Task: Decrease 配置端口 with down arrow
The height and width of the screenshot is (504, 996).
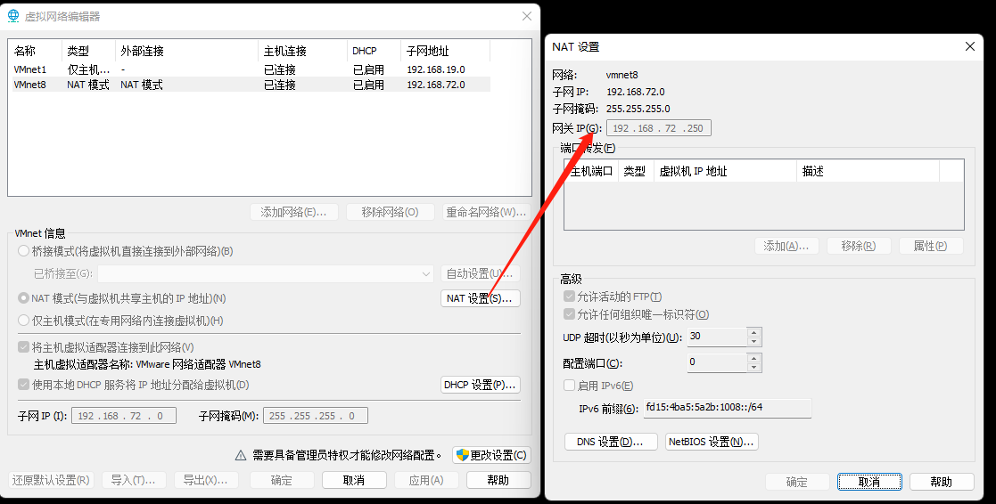Action: 754,368
